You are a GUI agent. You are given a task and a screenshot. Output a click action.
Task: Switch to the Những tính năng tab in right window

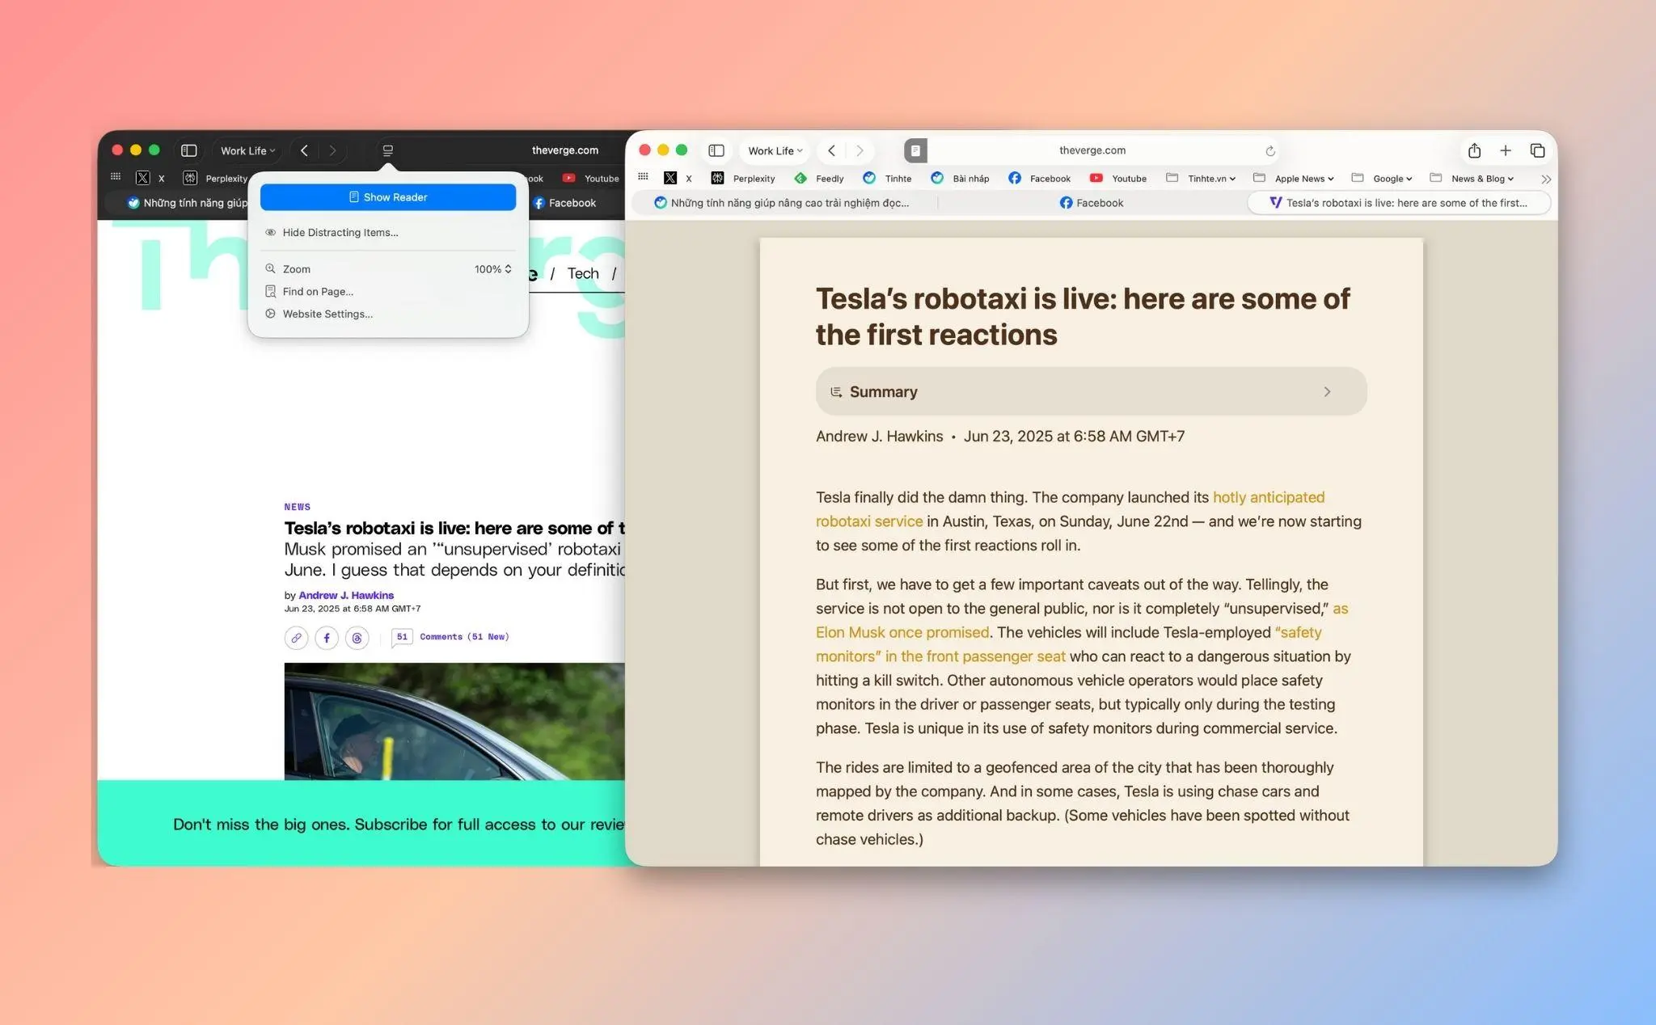[783, 203]
